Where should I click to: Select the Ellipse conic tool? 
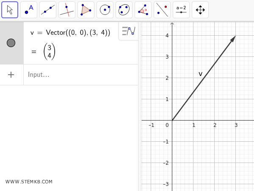(124, 10)
